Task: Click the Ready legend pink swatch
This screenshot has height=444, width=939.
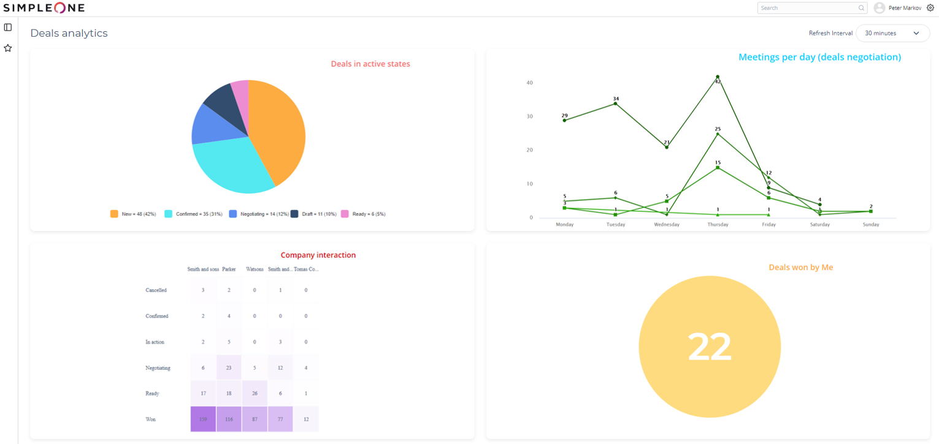Action: [x=345, y=214]
